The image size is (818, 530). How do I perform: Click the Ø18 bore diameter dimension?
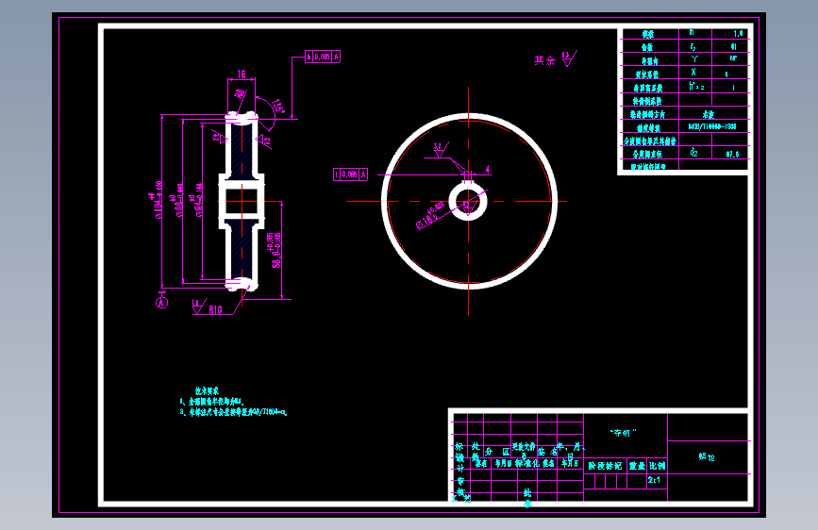431,215
